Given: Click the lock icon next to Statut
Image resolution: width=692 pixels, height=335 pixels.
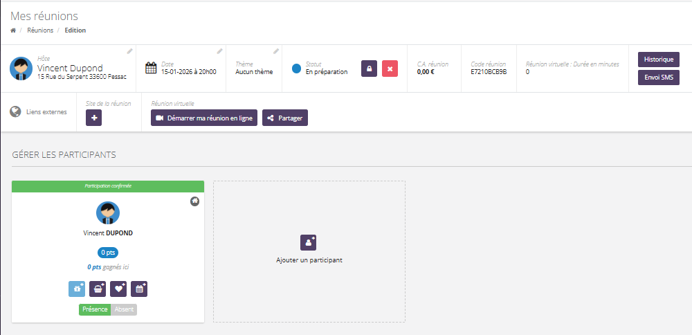Looking at the screenshot, I should coord(369,69).
